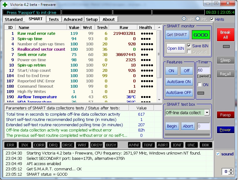Click the green cross Victoria app icon

[x=5, y=4]
